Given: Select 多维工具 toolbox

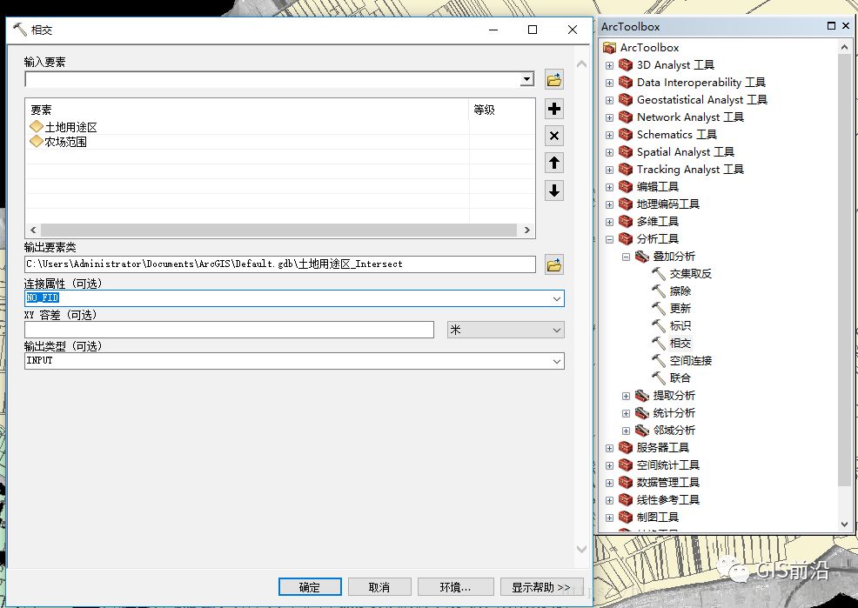Looking at the screenshot, I should click(657, 222).
